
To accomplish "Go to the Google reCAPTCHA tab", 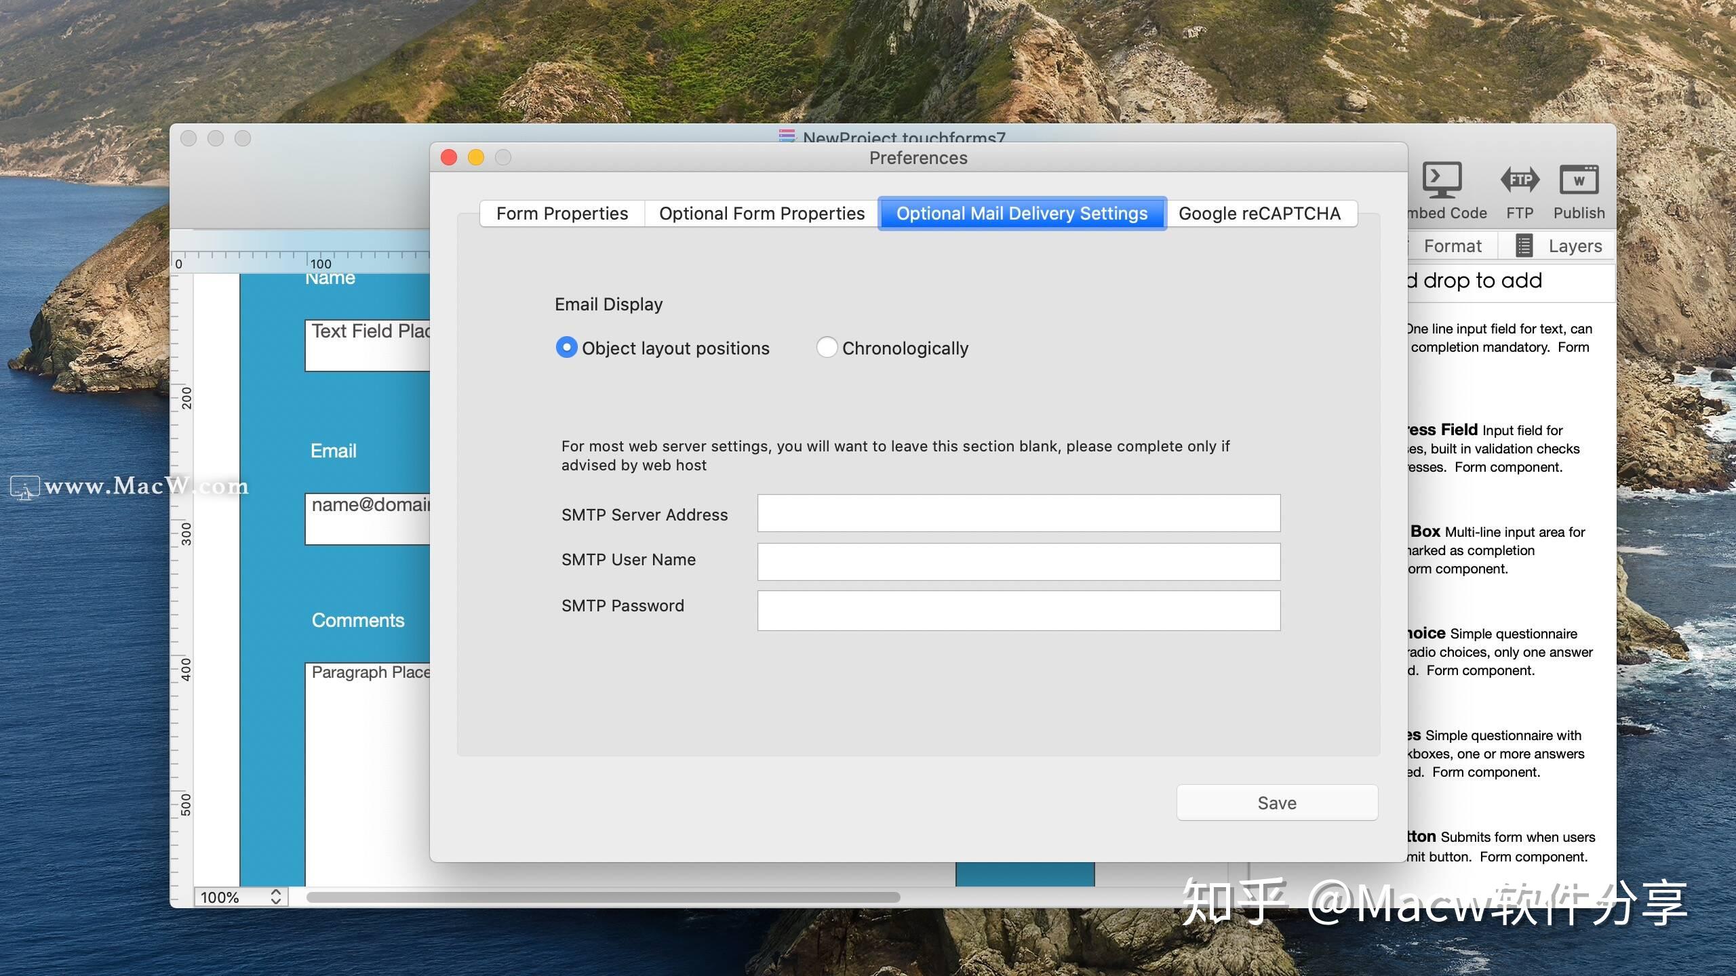I will (x=1259, y=213).
